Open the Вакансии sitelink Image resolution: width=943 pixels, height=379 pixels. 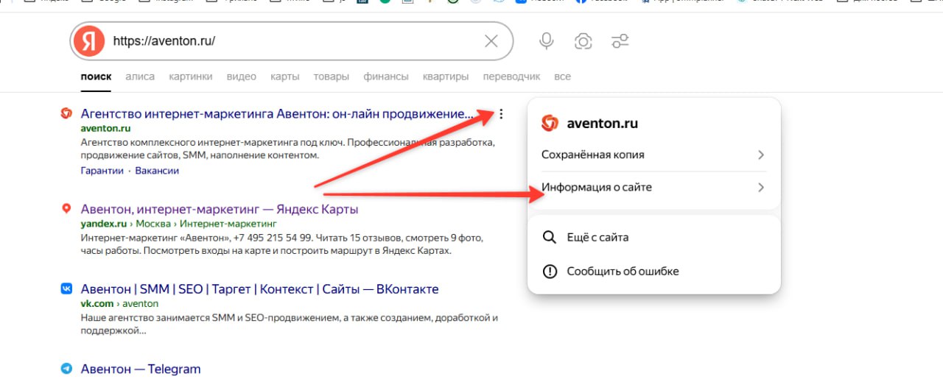tap(157, 171)
